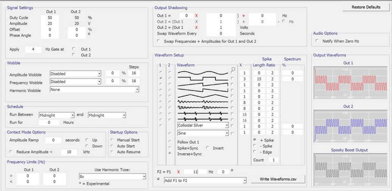392x191 pixels.
Task: Enable Hz Gate at Out 1
Action: (x=74, y=49)
